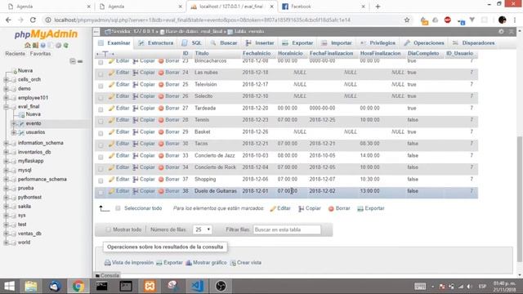Check the box for row 37 Shopping
The width and height of the screenshot is (523, 294).
tap(101, 180)
